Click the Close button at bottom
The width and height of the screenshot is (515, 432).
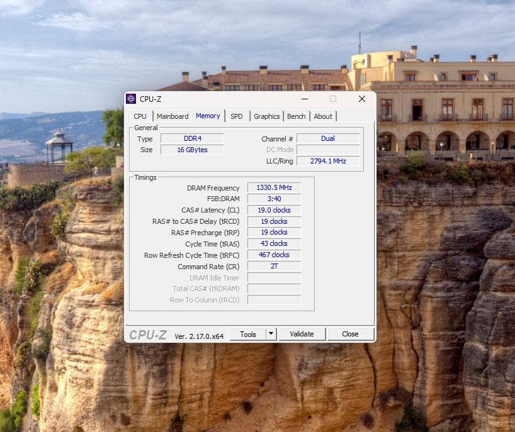pos(350,334)
